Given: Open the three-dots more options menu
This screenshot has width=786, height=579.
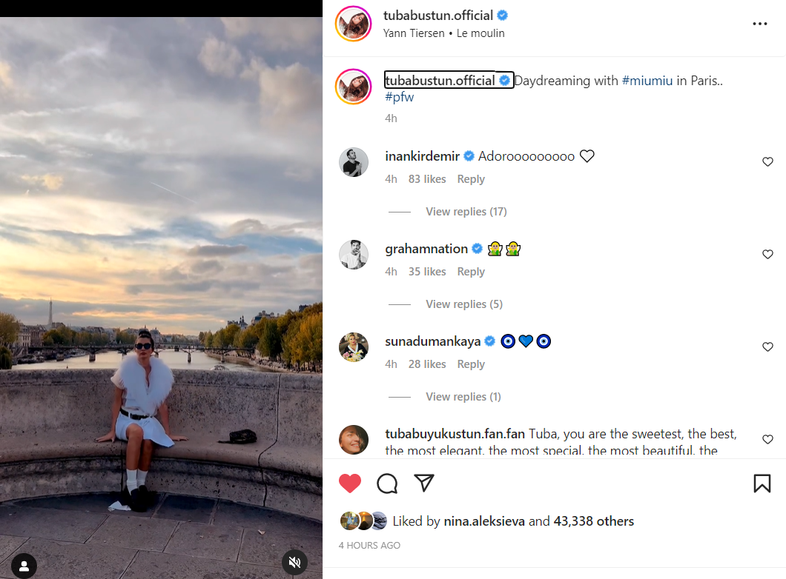Looking at the screenshot, I should point(759,24).
